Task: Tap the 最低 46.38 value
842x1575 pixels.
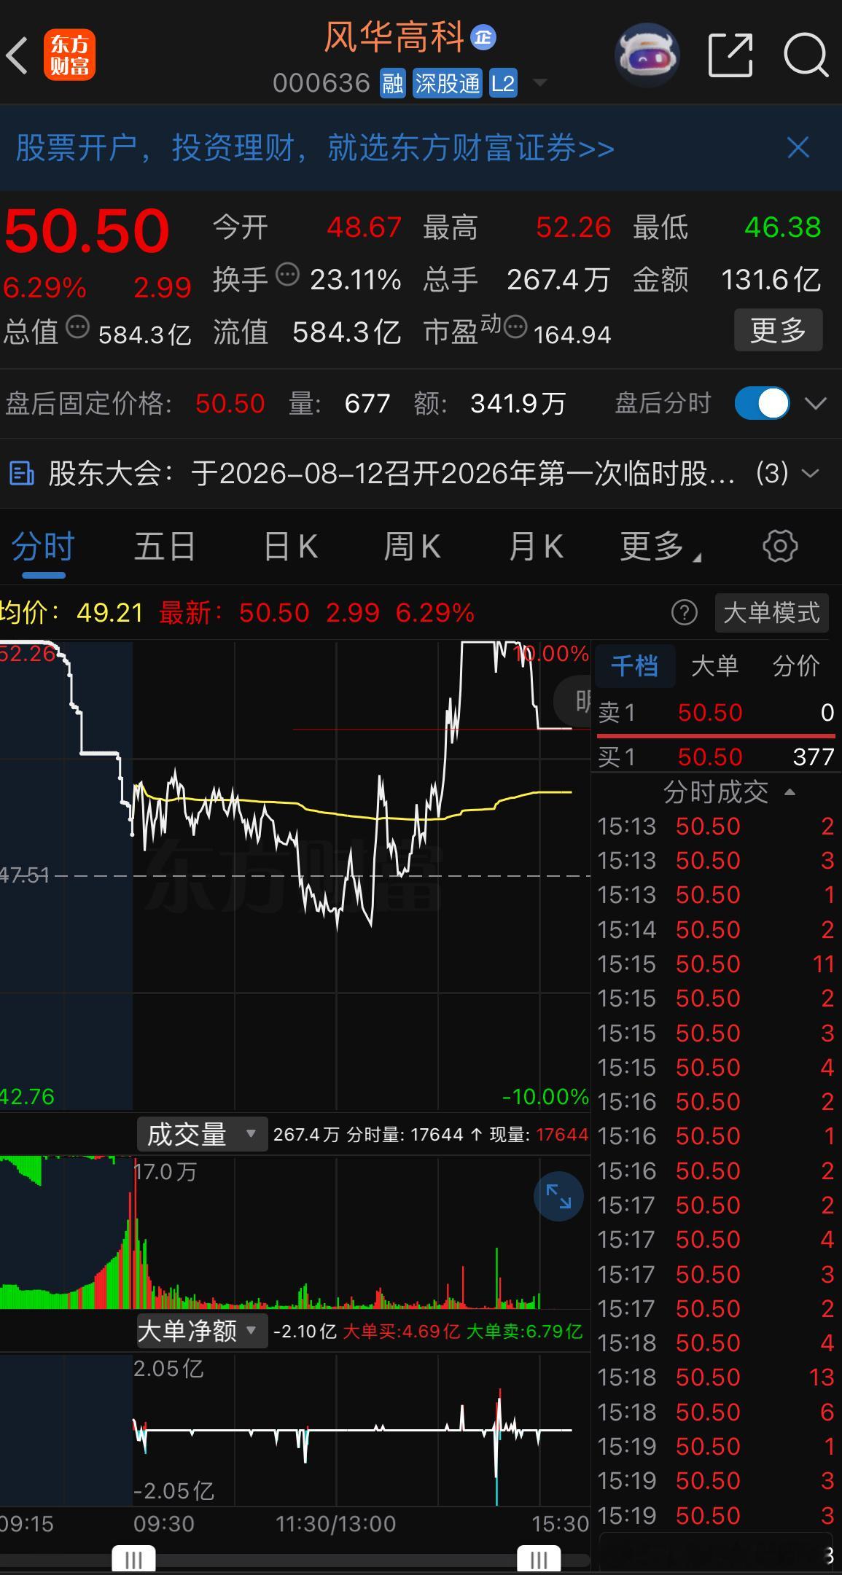Action: pyautogui.click(x=782, y=227)
